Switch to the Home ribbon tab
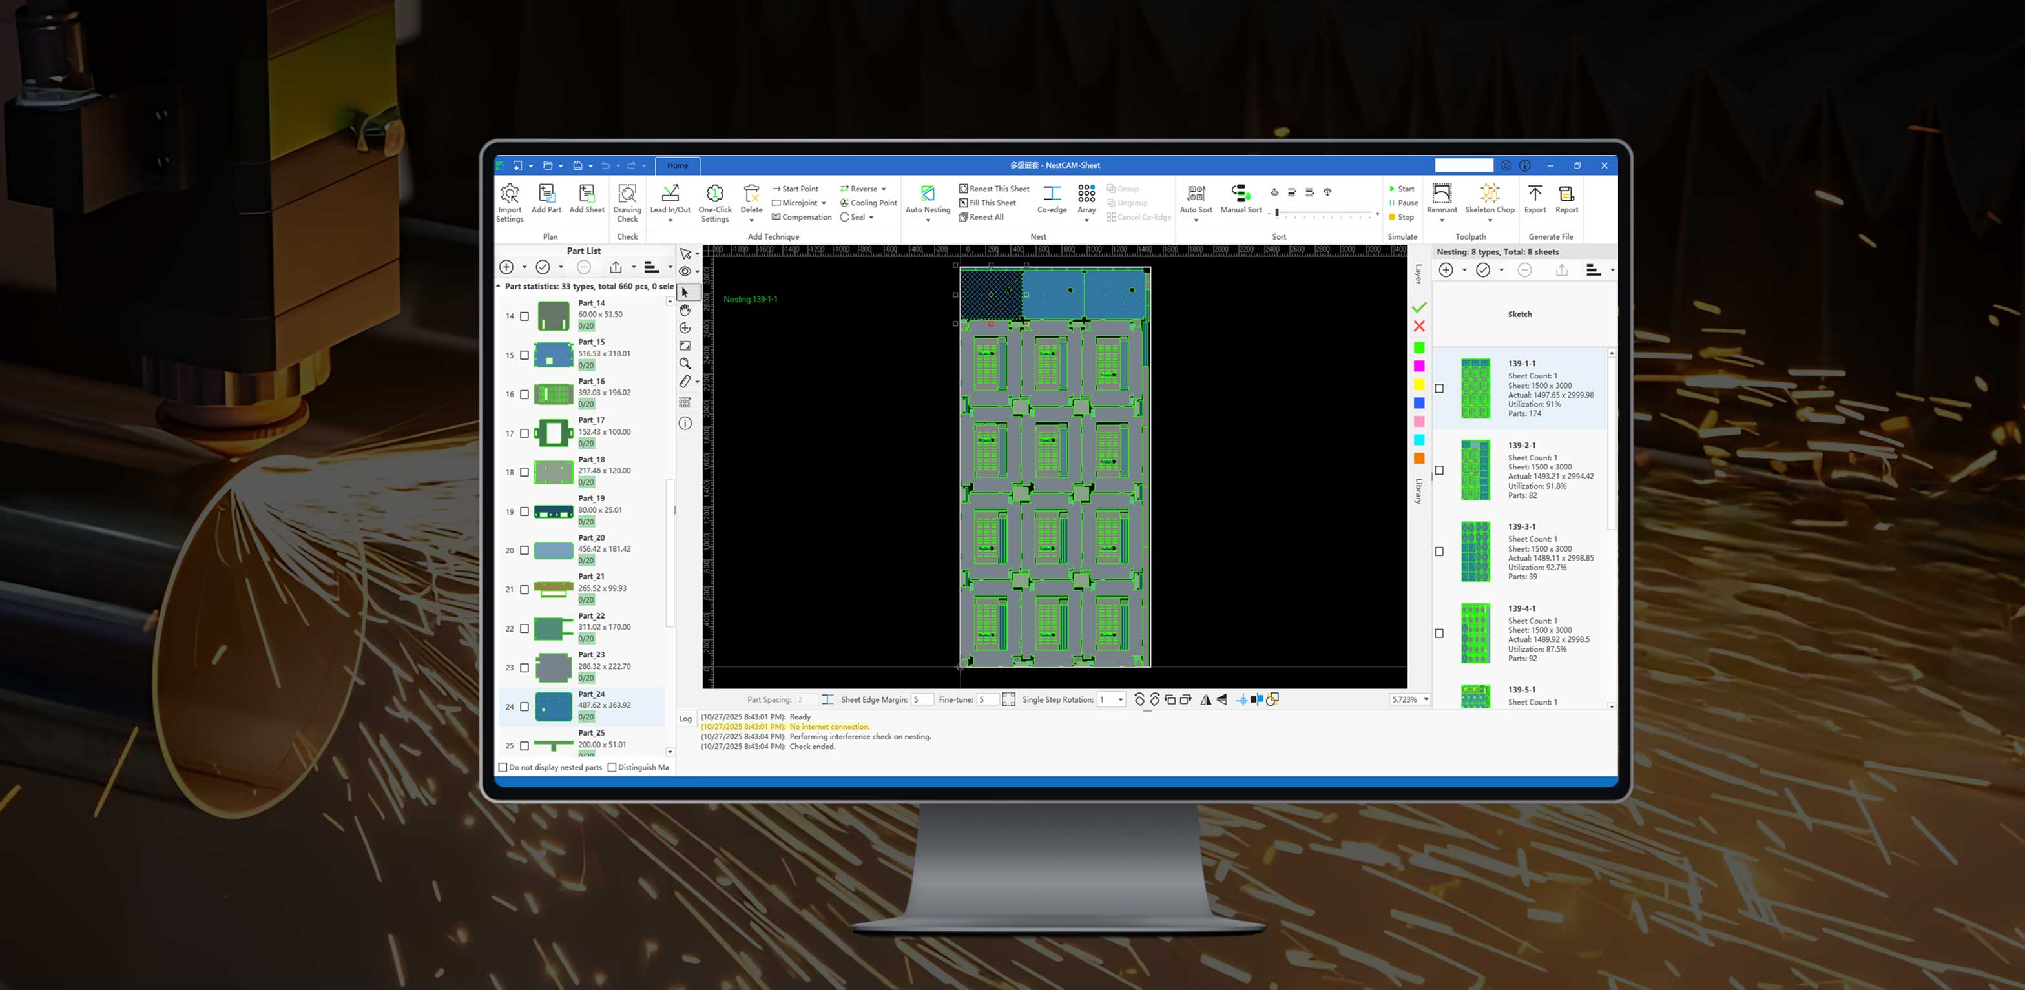 [677, 166]
